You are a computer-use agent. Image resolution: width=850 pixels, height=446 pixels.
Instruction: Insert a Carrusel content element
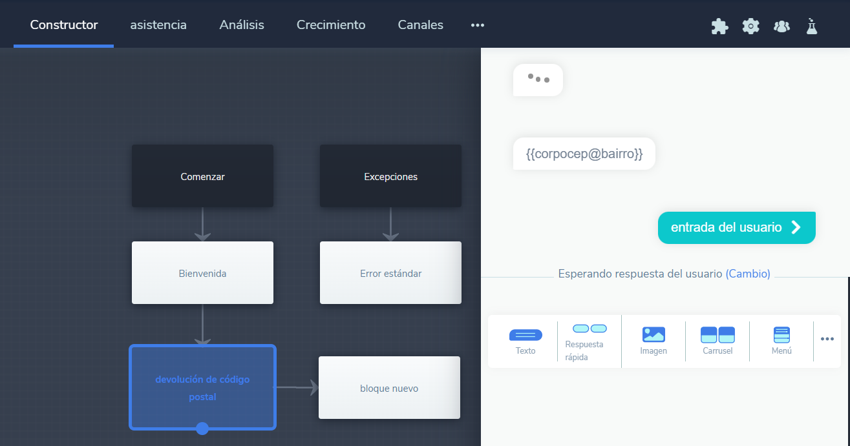pos(717,341)
